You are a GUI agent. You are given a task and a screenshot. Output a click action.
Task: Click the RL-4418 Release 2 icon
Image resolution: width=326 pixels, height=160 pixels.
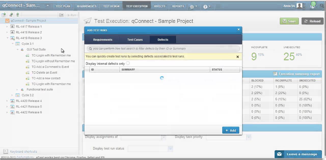pyautogui.click(x=12, y=32)
